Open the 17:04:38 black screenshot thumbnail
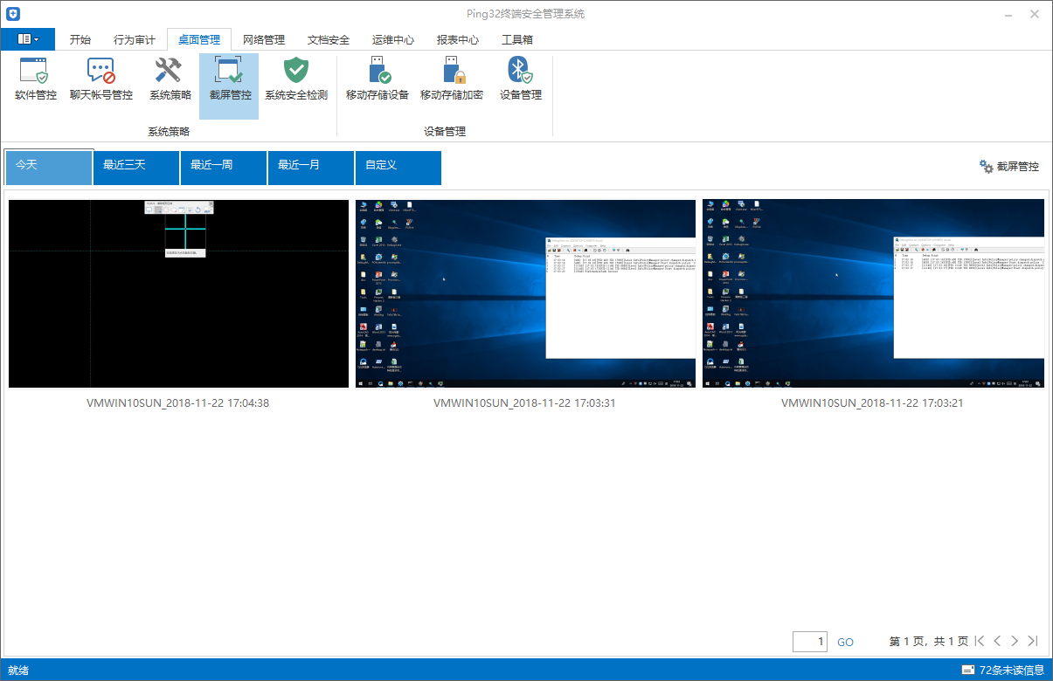The height and width of the screenshot is (681, 1053). (178, 293)
